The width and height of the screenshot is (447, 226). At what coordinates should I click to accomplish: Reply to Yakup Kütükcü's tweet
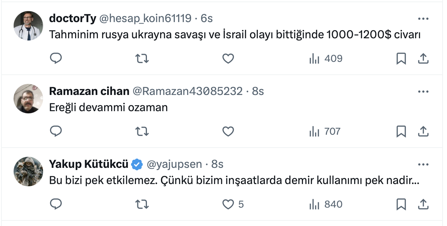click(56, 204)
